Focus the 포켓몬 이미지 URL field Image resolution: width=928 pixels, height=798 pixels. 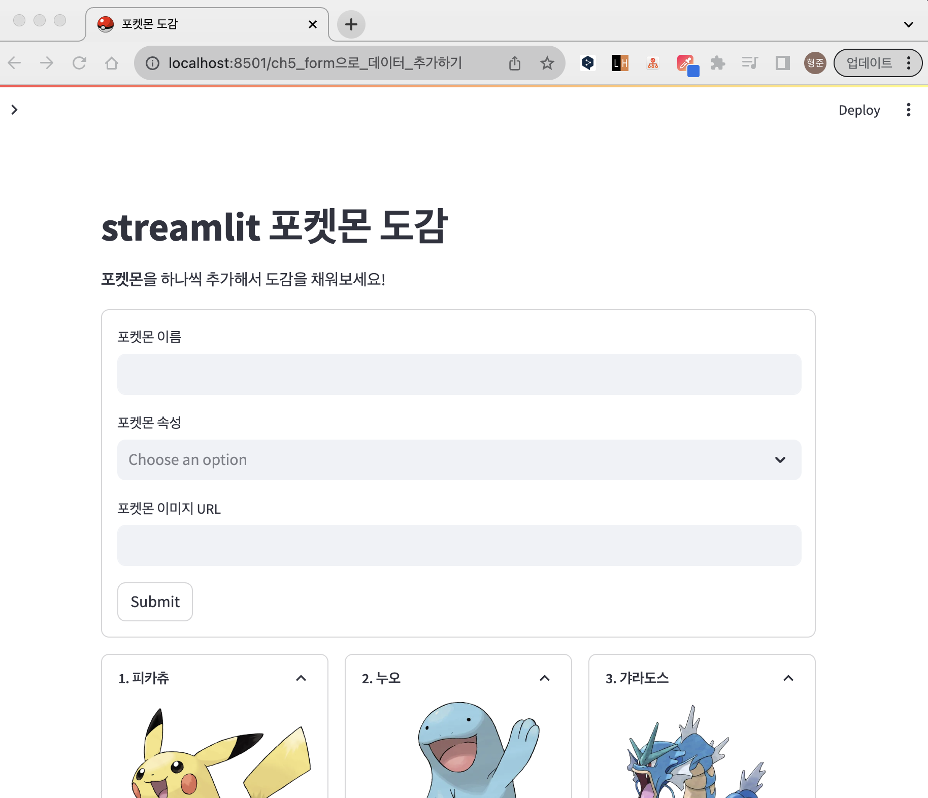click(459, 545)
